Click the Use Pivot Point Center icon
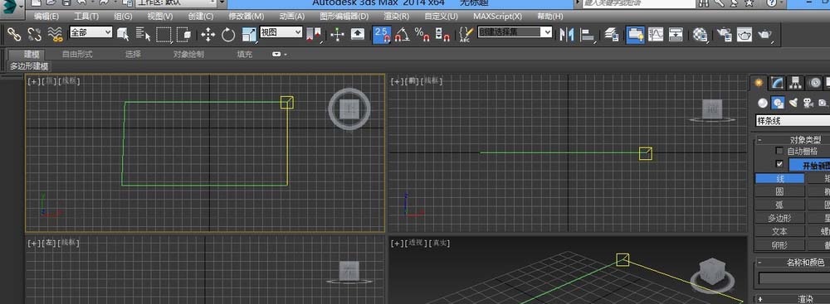Image resolution: width=830 pixels, height=304 pixels. pyautogui.click(x=314, y=35)
